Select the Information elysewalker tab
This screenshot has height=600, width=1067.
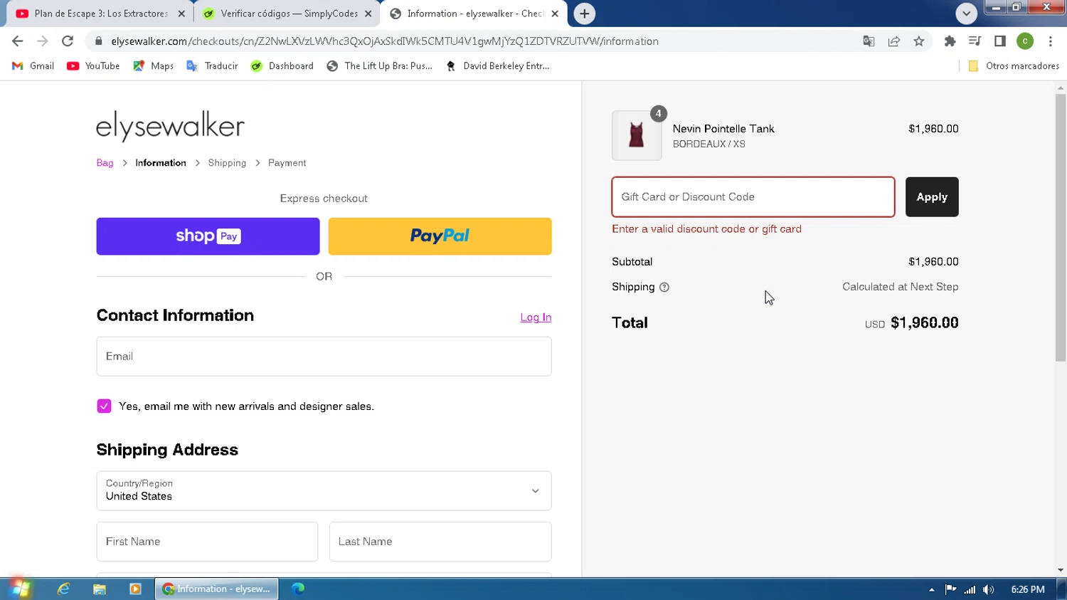pyautogui.click(x=475, y=14)
